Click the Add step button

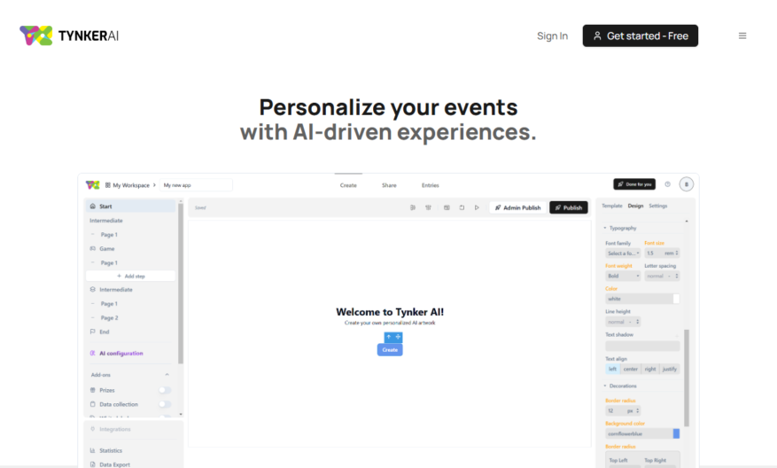point(131,277)
